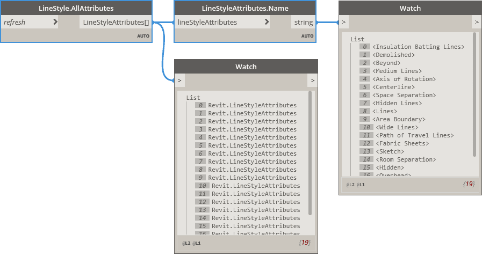Click the lower Watch node's input port

tap(179, 81)
